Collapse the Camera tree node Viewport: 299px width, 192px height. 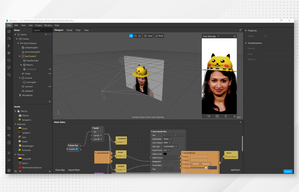click(16, 39)
